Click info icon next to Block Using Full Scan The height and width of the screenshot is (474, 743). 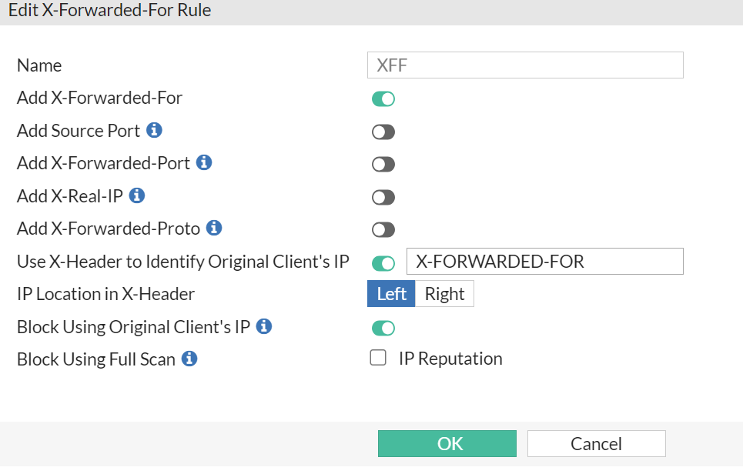(x=189, y=359)
